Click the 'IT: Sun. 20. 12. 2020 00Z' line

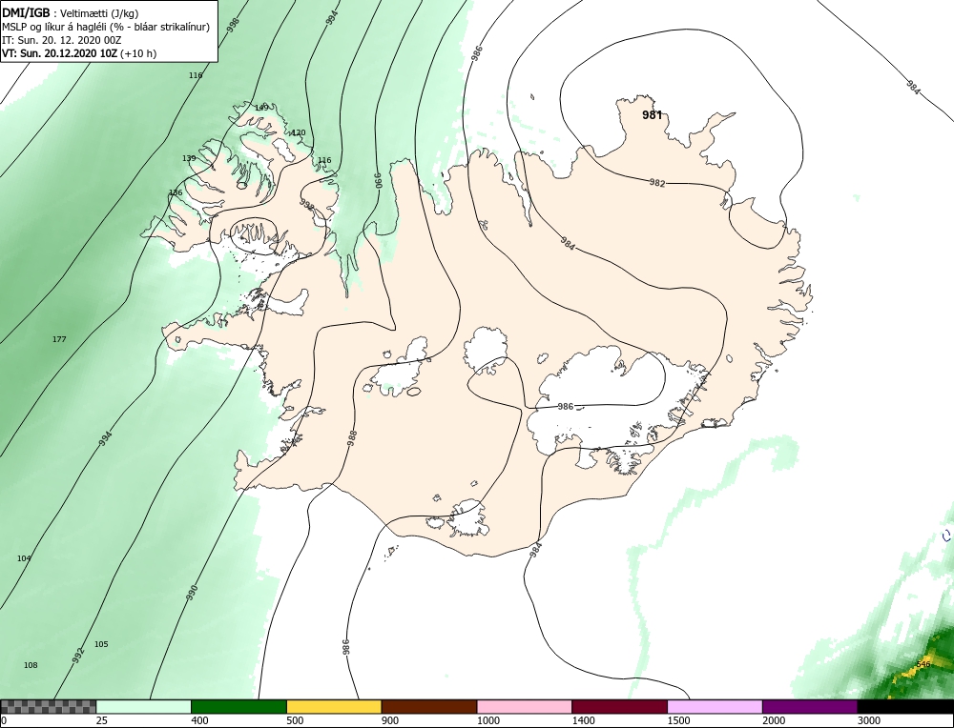[x=61, y=40]
